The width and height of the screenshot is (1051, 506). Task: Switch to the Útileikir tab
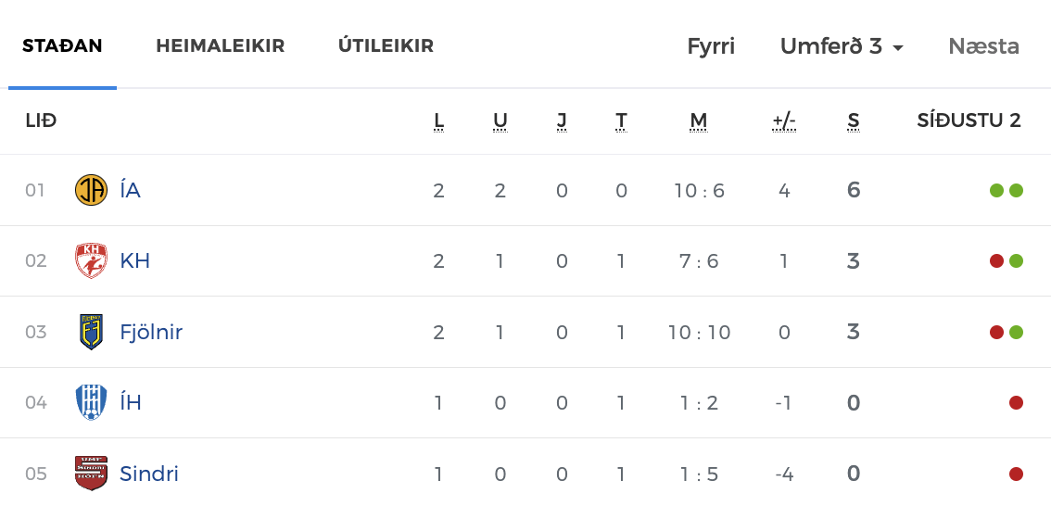pyautogui.click(x=386, y=45)
